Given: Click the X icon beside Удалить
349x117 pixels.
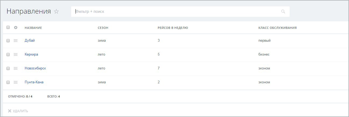Looking at the screenshot, I should (10, 111).
